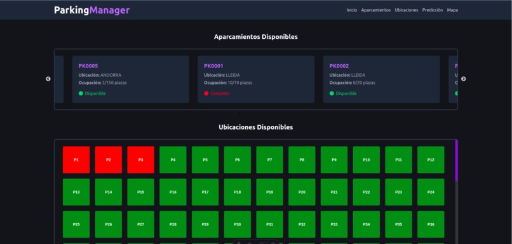Select free parking spot P15

click(x=141, y=192)
